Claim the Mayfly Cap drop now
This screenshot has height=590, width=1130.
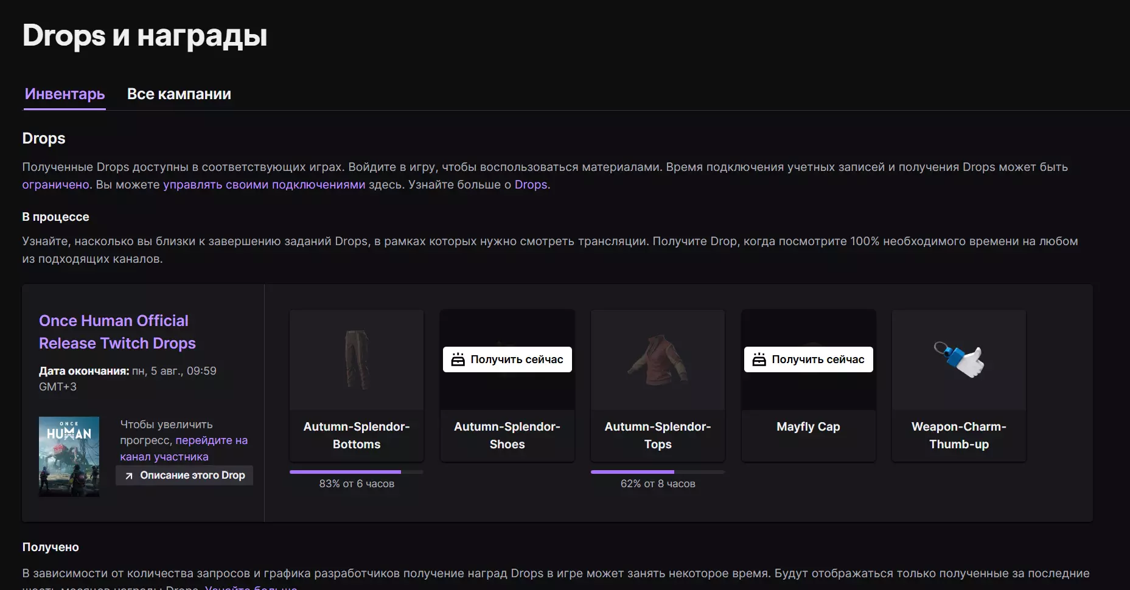pyautogui.click(x=809, y=359)
